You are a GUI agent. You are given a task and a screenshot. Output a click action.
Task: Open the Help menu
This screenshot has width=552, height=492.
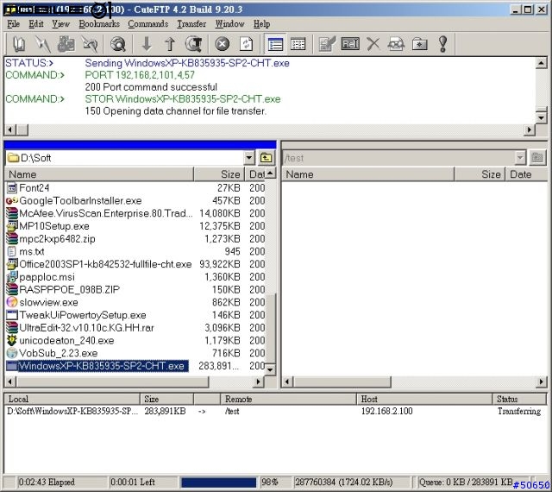point(261,24)
